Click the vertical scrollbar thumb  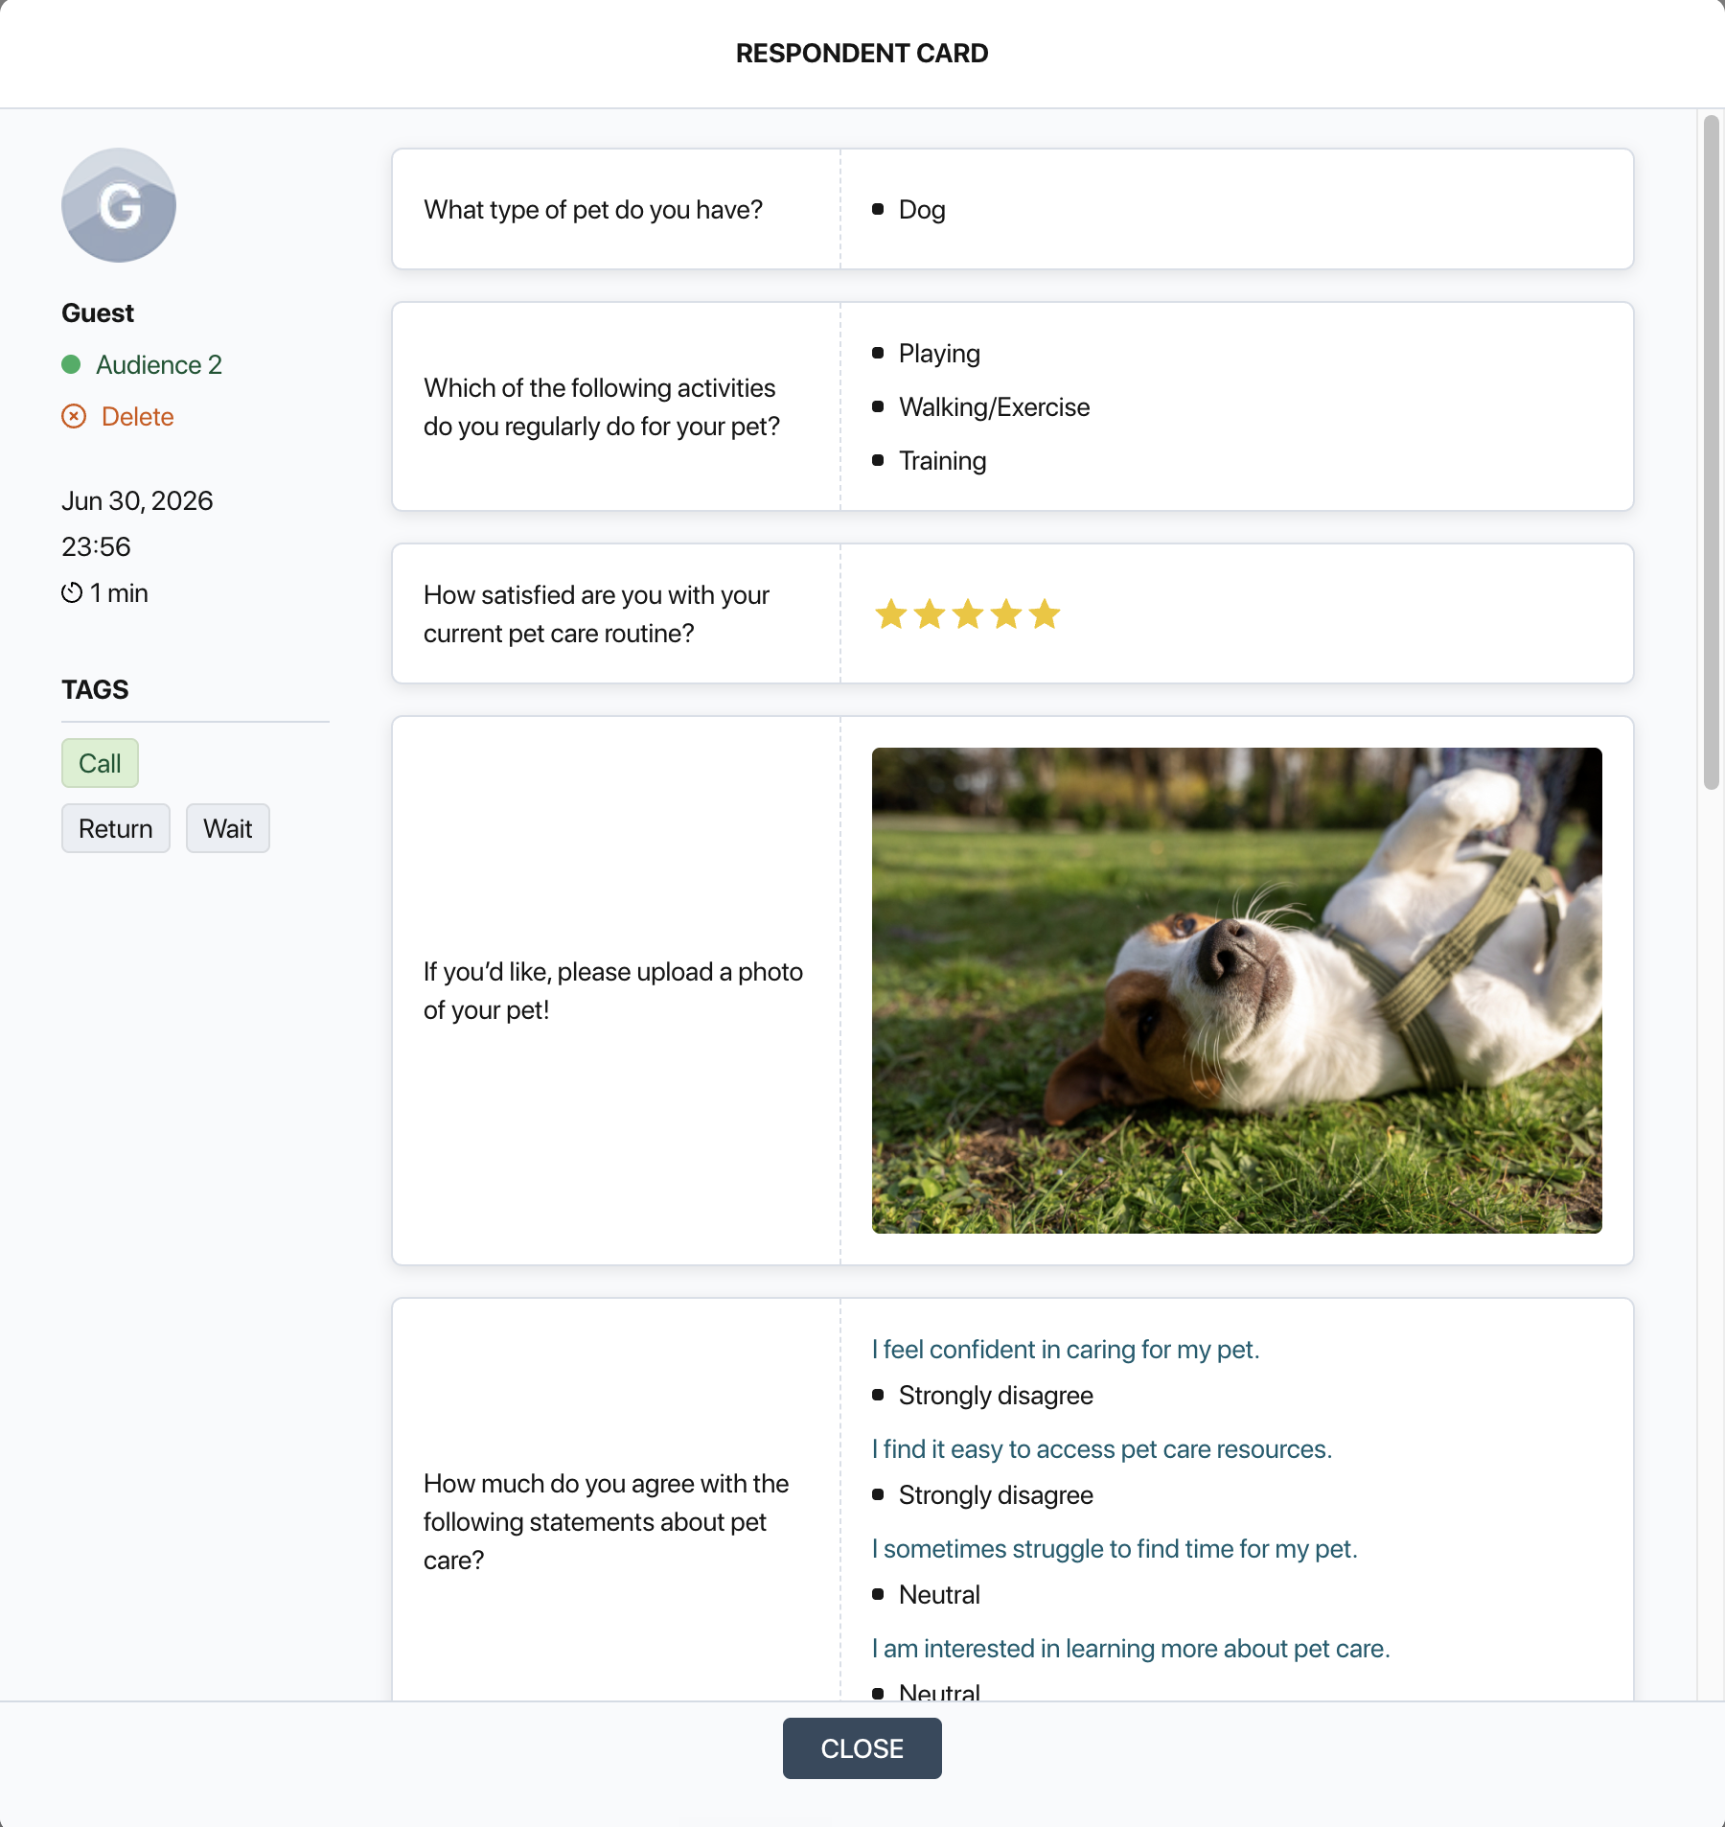point(1712,452)
